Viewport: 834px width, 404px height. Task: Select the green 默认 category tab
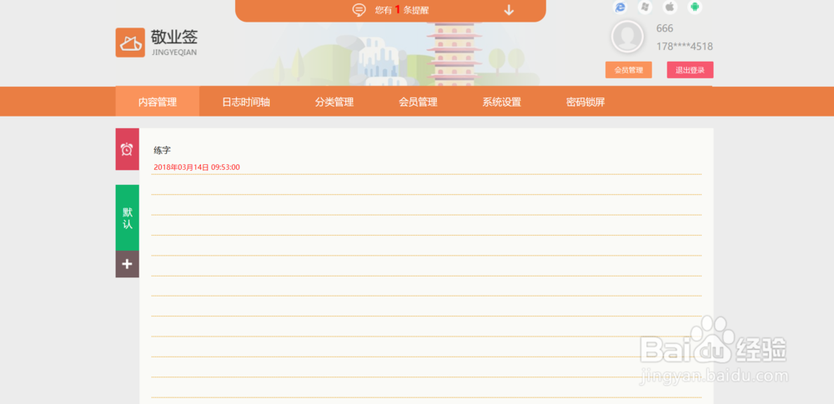[x=127, y=218]
